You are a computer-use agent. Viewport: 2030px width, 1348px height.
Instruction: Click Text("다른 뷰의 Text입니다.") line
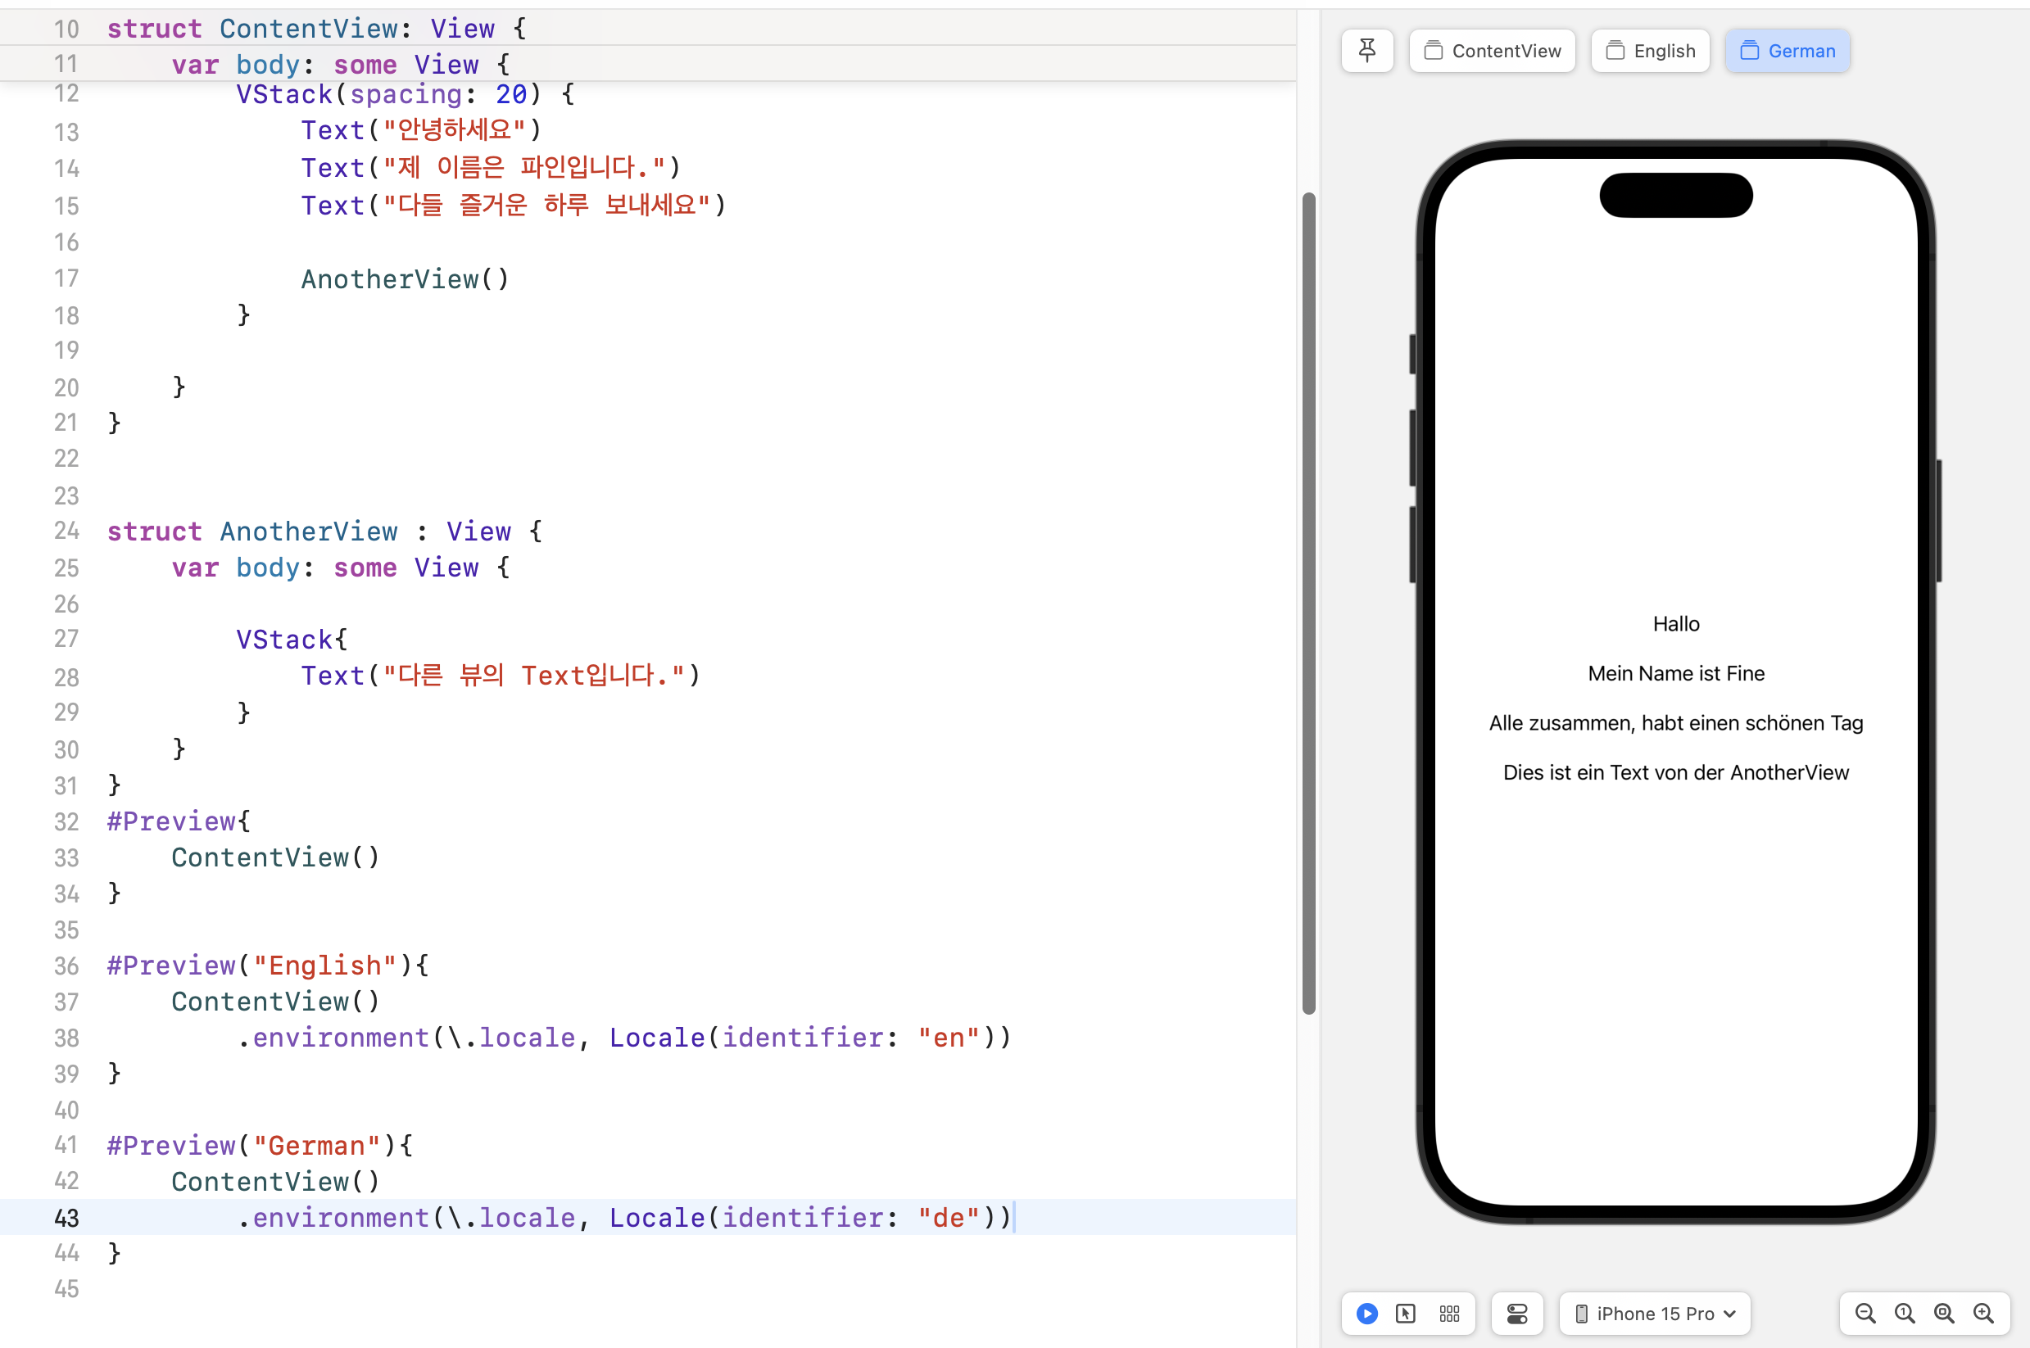(x=501, y=676)
